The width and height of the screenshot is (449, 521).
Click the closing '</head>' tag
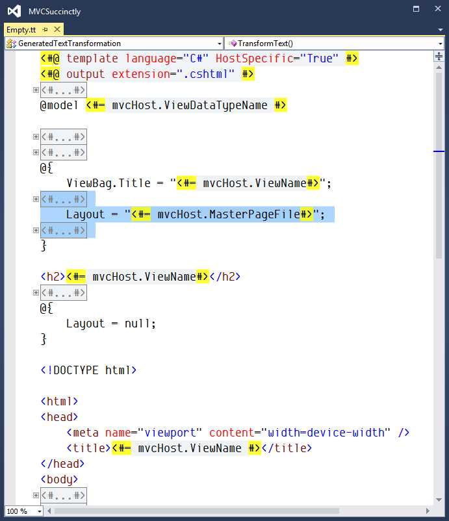[x=62, y=464]
